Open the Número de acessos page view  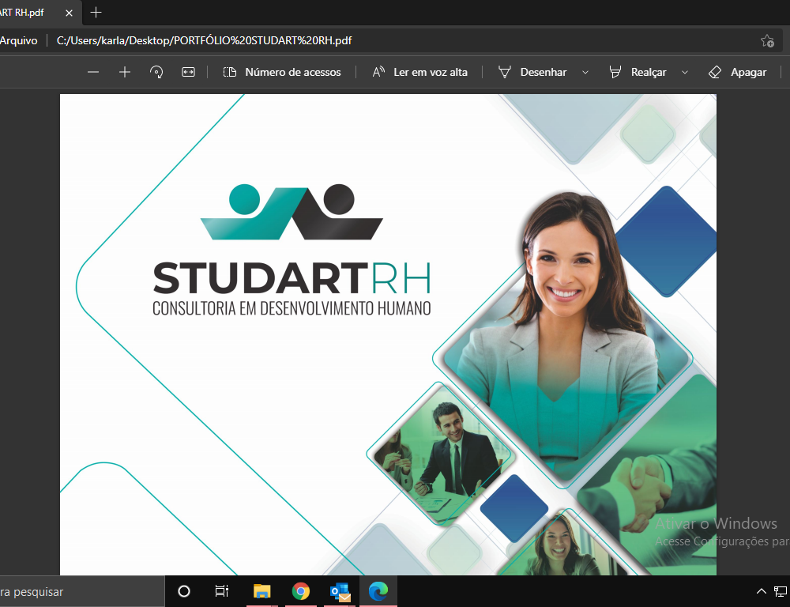coord(282,72)
